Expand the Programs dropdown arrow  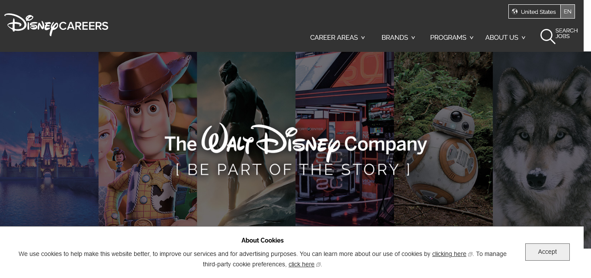pyautogui.click(x=472, y=38)
